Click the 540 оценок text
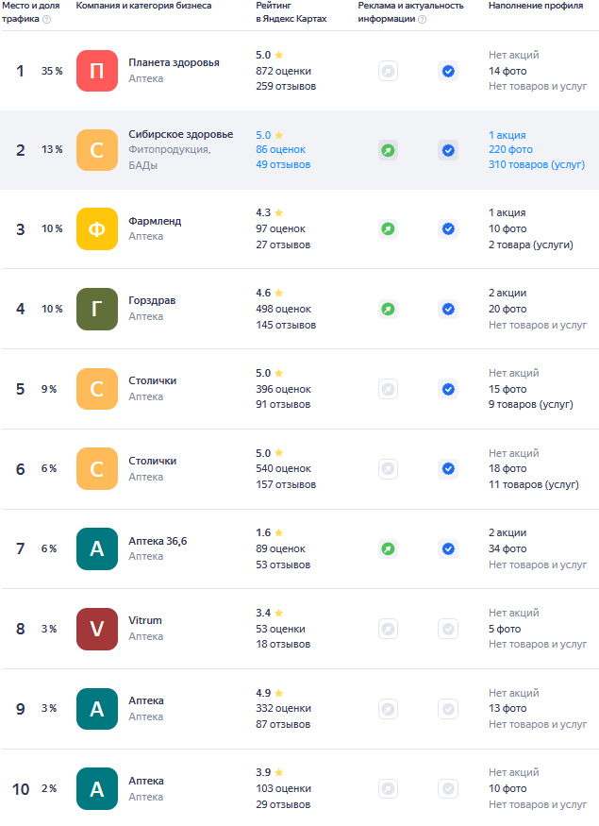The image size is (599, 826). click(x=283, y=469)
